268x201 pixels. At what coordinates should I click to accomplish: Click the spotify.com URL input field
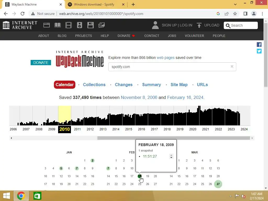172,67
